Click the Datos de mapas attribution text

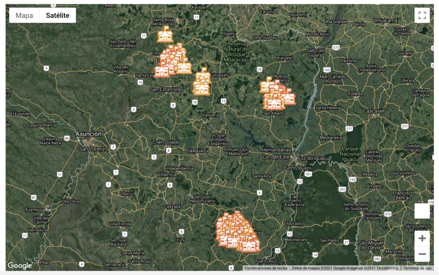coord(345,268)
